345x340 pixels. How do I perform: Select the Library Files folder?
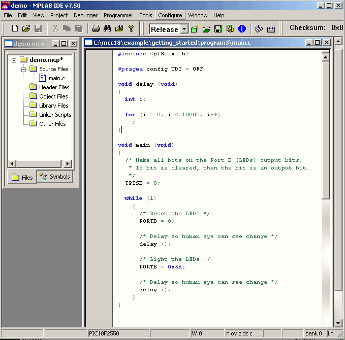click(54, 106)
